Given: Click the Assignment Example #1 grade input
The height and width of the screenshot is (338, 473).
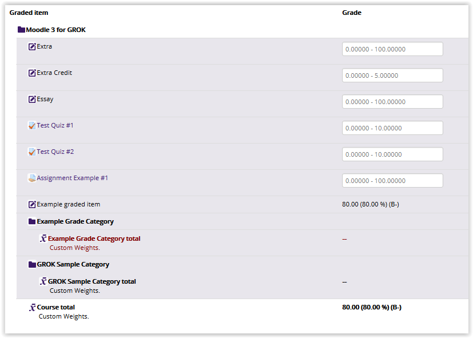Looking at the screenshot, I should click(392, 180).
